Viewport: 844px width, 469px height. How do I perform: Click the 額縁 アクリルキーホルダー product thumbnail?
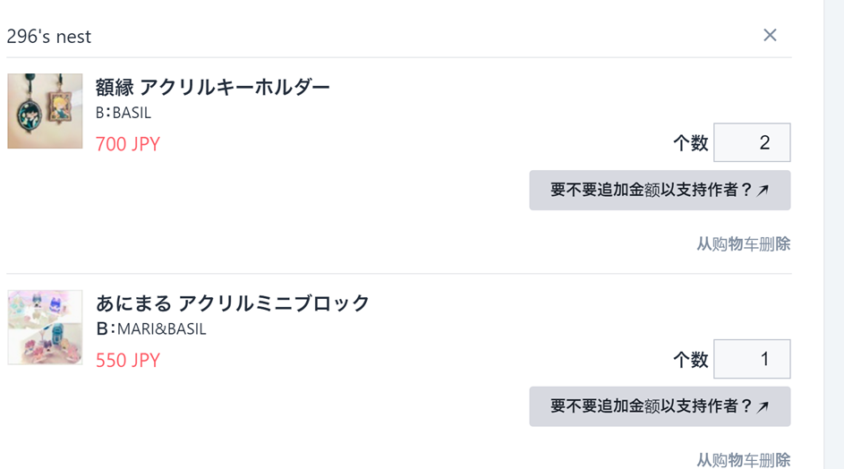[45, 111]
